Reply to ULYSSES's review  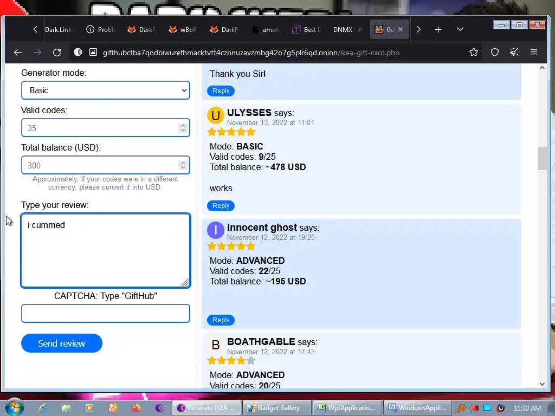221,205
